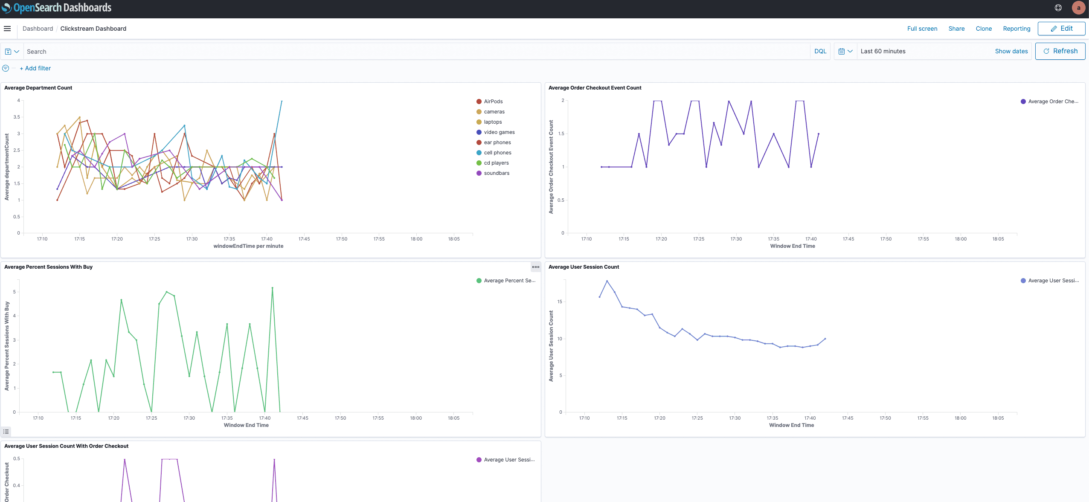1089x502 pixels.
Task: Click Clickstream Dashboard breadcrumb text
Action: pos(93,29)
